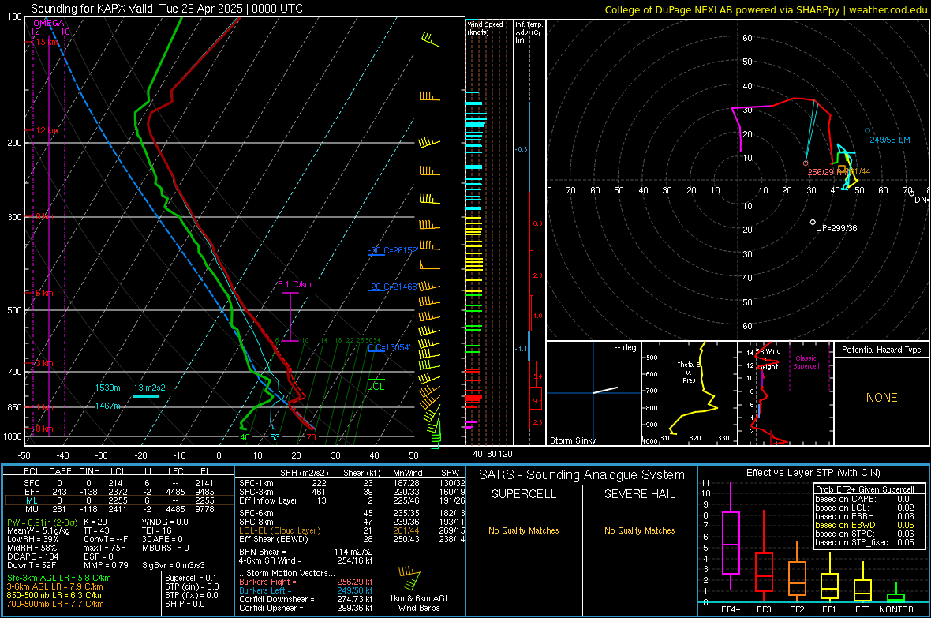The height and width of the screenshot is (618, 931).
Task: Click No Quality Matches under SEVERE HAIL
Action: pyautogui.click(x=639, y=530)
